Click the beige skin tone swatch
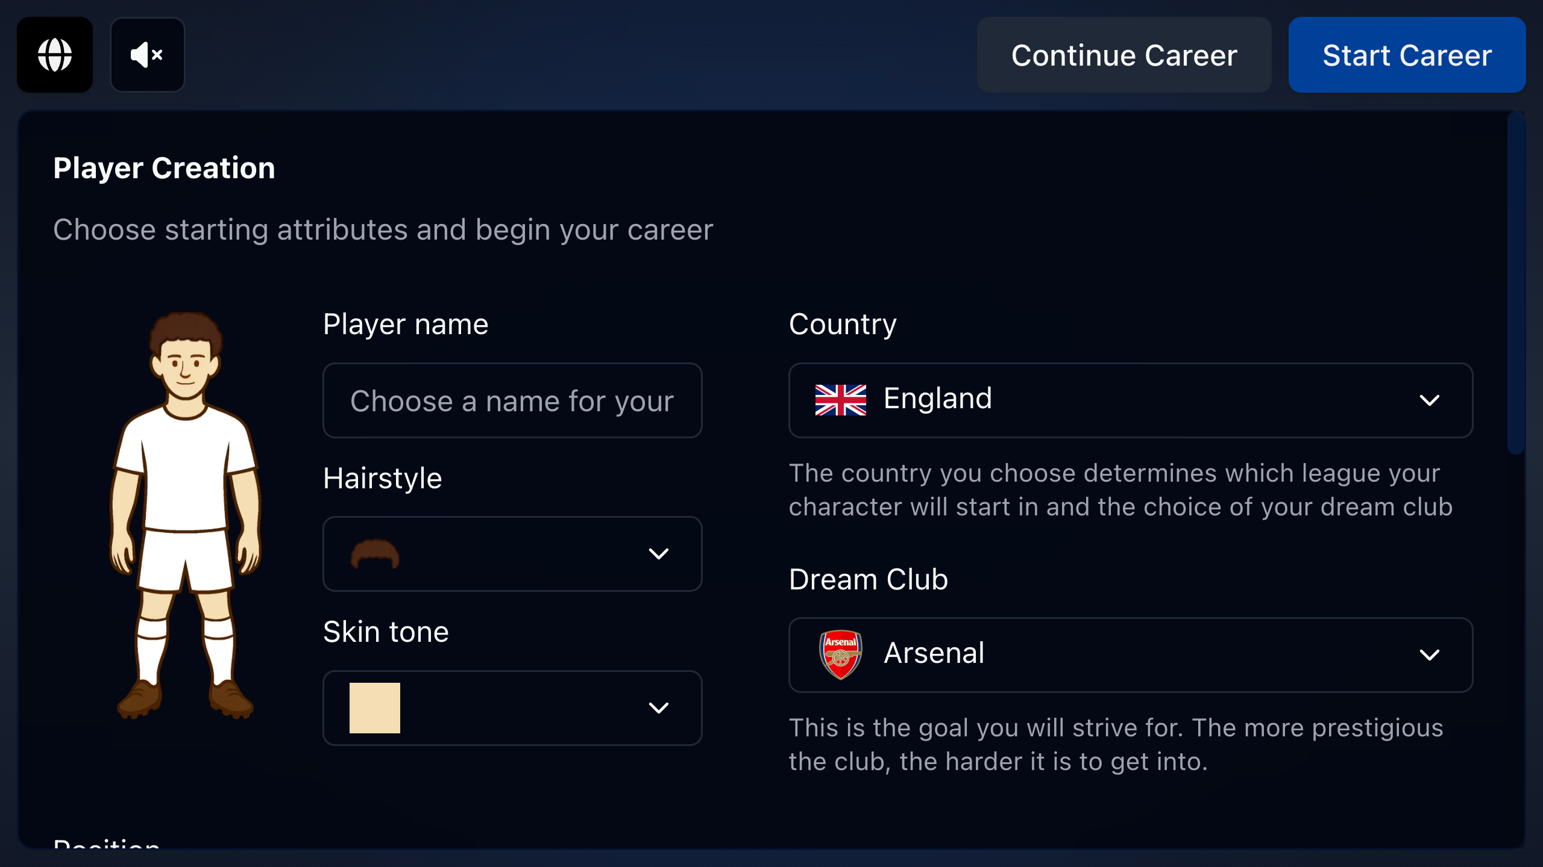1543x867 pixels. (x=375, y=708)
